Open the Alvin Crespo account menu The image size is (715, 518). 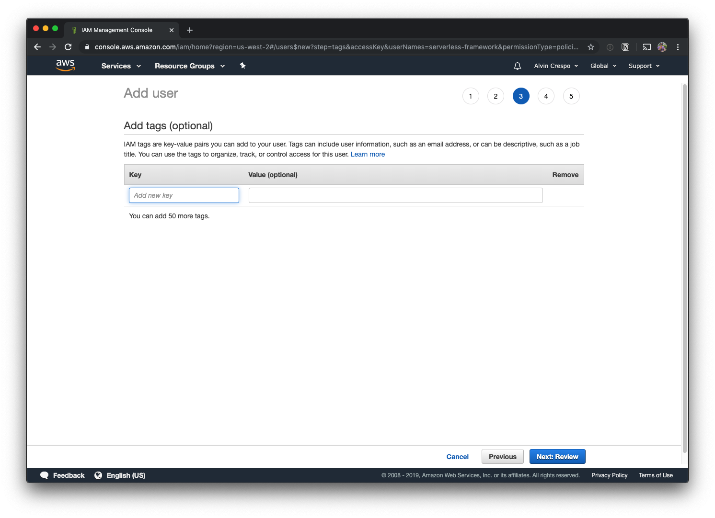pyautogui.click(x=556, y=66)
